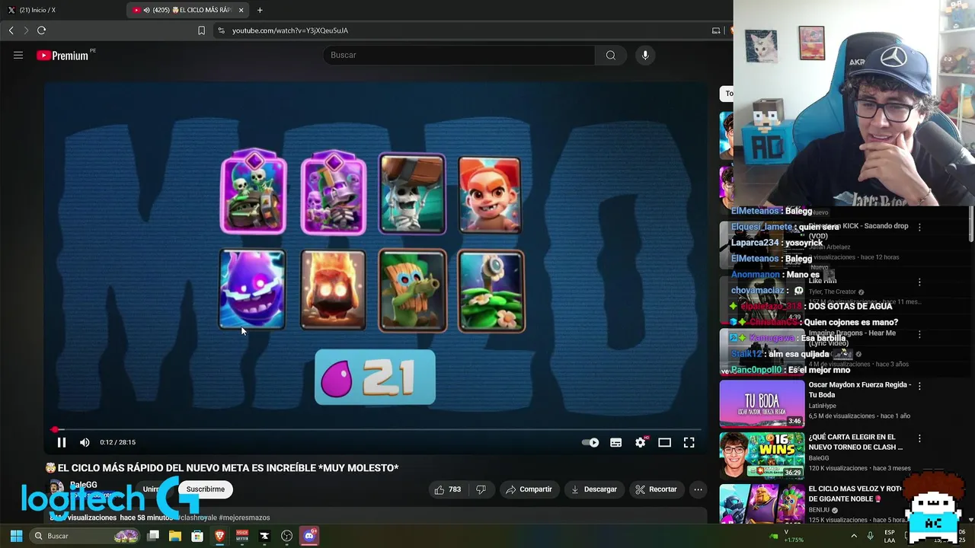Dislike the video with thumbs down

[x=481, y=489]
